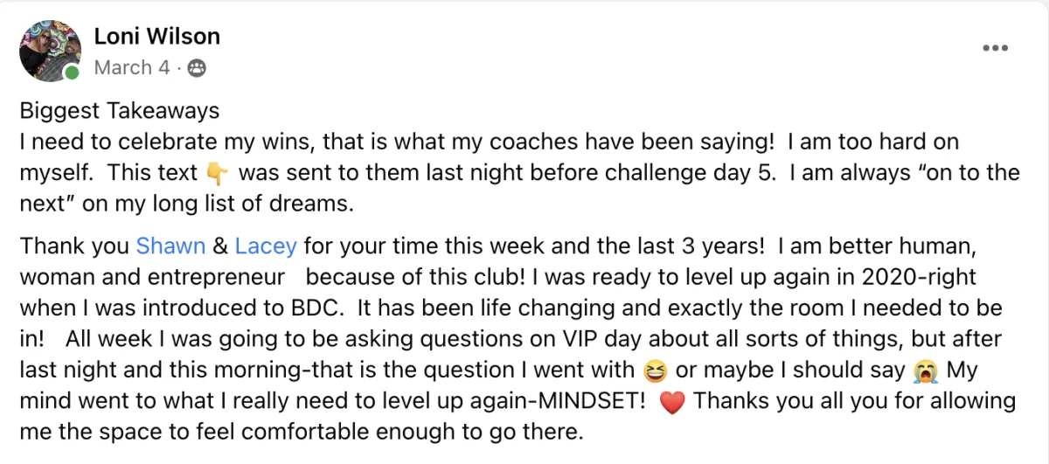Open the tagged Shawn profile link
The height and width of the screenshot is (464, 1049).
[170, 246]
